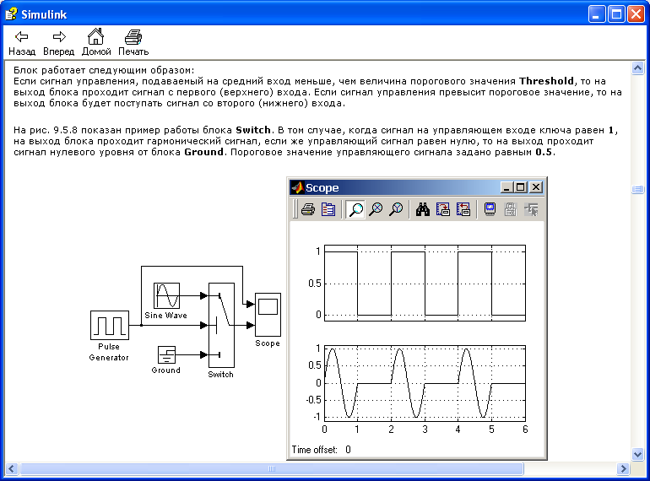Click the bold word Threshold

[x=546, y=81]
